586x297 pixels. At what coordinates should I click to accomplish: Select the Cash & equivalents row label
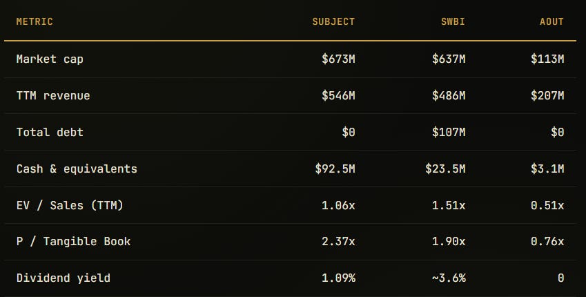click(x=77, y=169)
